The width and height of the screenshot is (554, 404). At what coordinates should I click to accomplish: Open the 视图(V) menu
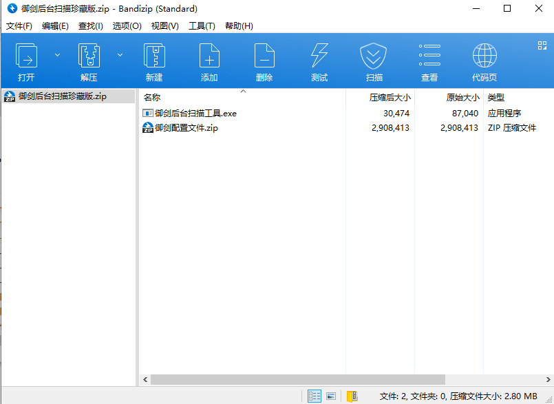coord(165,25)
